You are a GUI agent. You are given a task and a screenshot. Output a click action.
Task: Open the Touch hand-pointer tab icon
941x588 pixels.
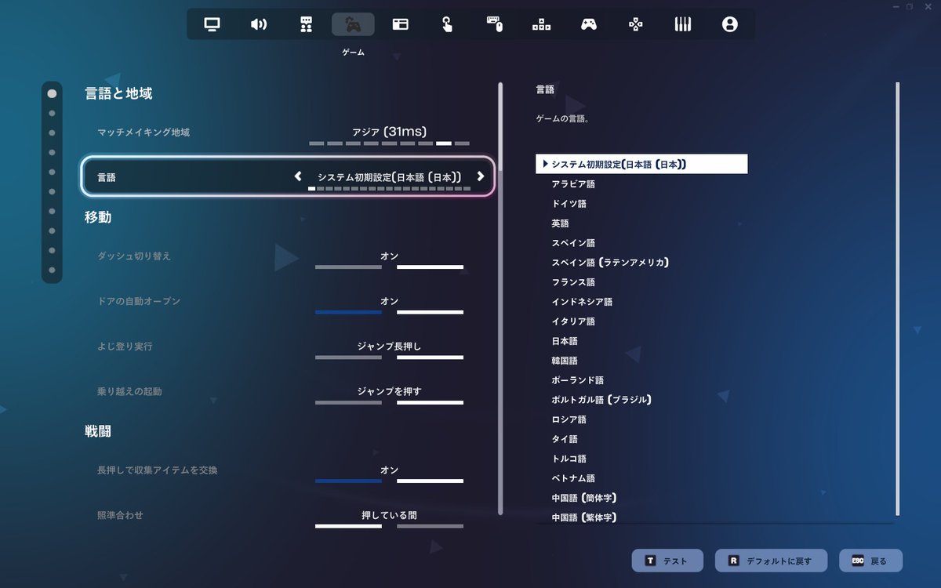coord(447,24)
